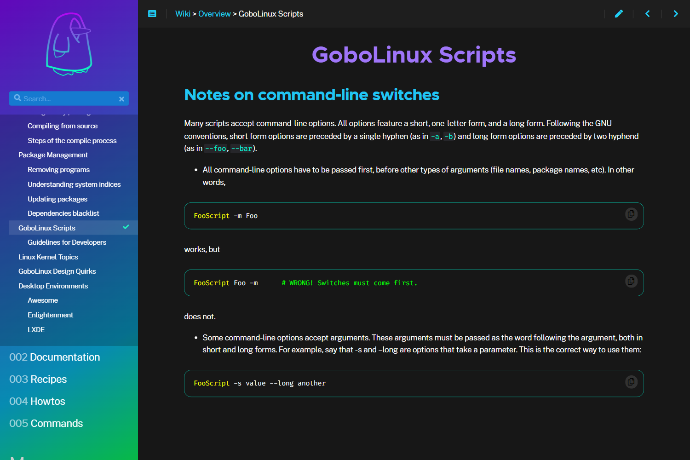Select GoboLinux Scripts in the sidebar

(x=47, y=227)
